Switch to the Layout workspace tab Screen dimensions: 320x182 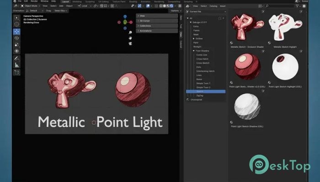(x=65, y=1)
